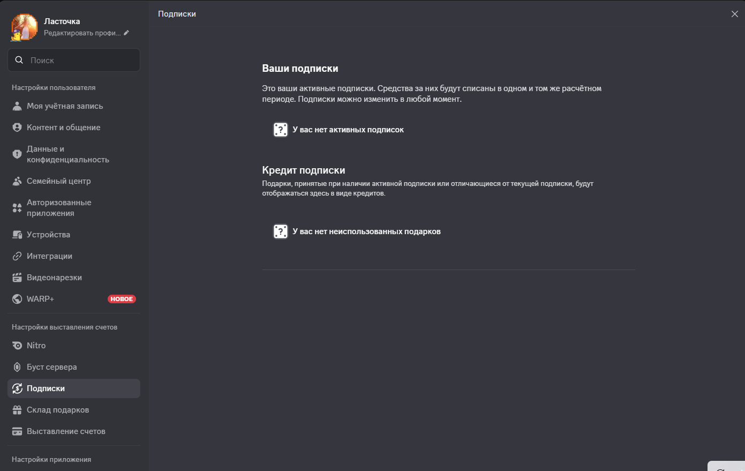
Task: Click the Nitro icon in sidebar
Action: pos(17,346)
